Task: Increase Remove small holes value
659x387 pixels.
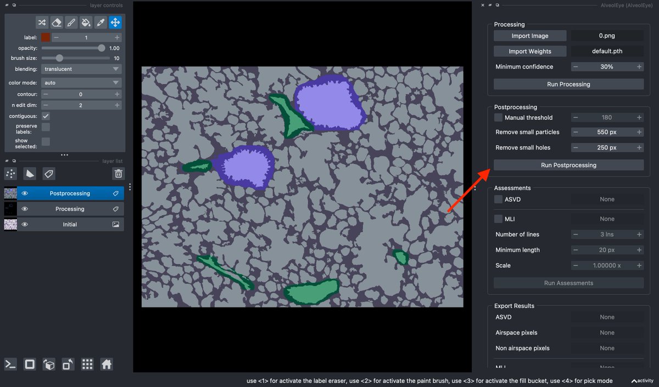Action: tap(639, 147)
